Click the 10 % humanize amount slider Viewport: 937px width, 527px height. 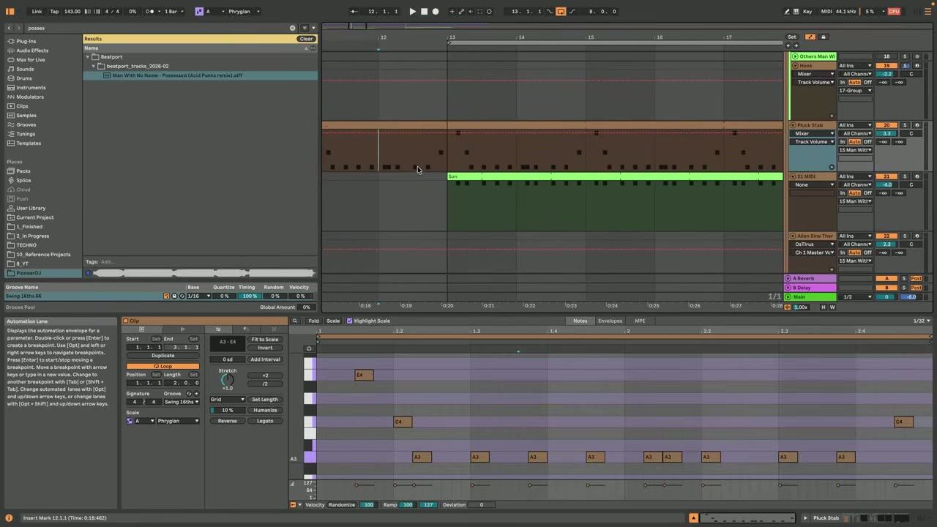227,410
